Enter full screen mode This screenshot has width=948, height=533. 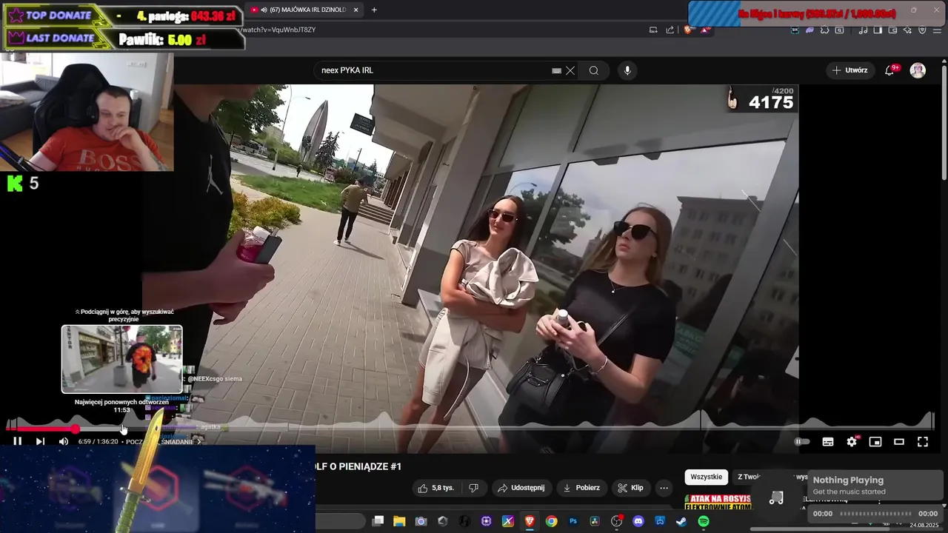[923, 442]
